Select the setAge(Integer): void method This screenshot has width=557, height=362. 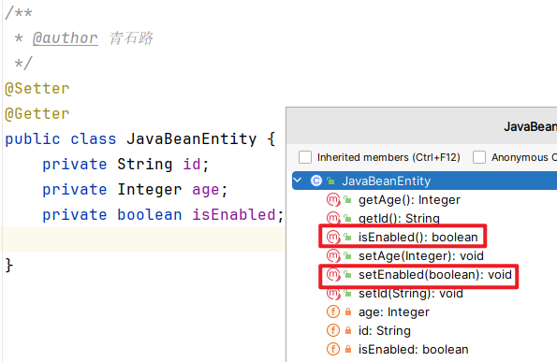[421, 256]
